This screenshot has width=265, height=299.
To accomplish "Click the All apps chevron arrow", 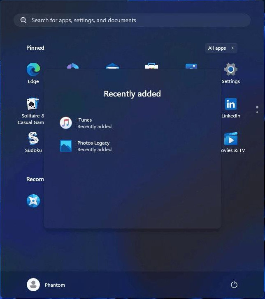I will [x=232, y=48].
